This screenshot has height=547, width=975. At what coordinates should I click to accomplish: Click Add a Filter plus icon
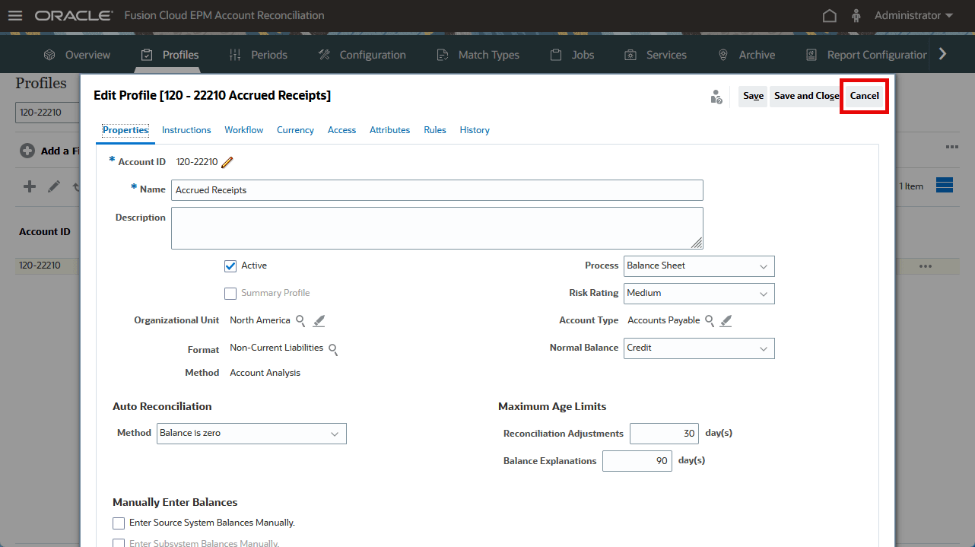[x=27, y=151]
